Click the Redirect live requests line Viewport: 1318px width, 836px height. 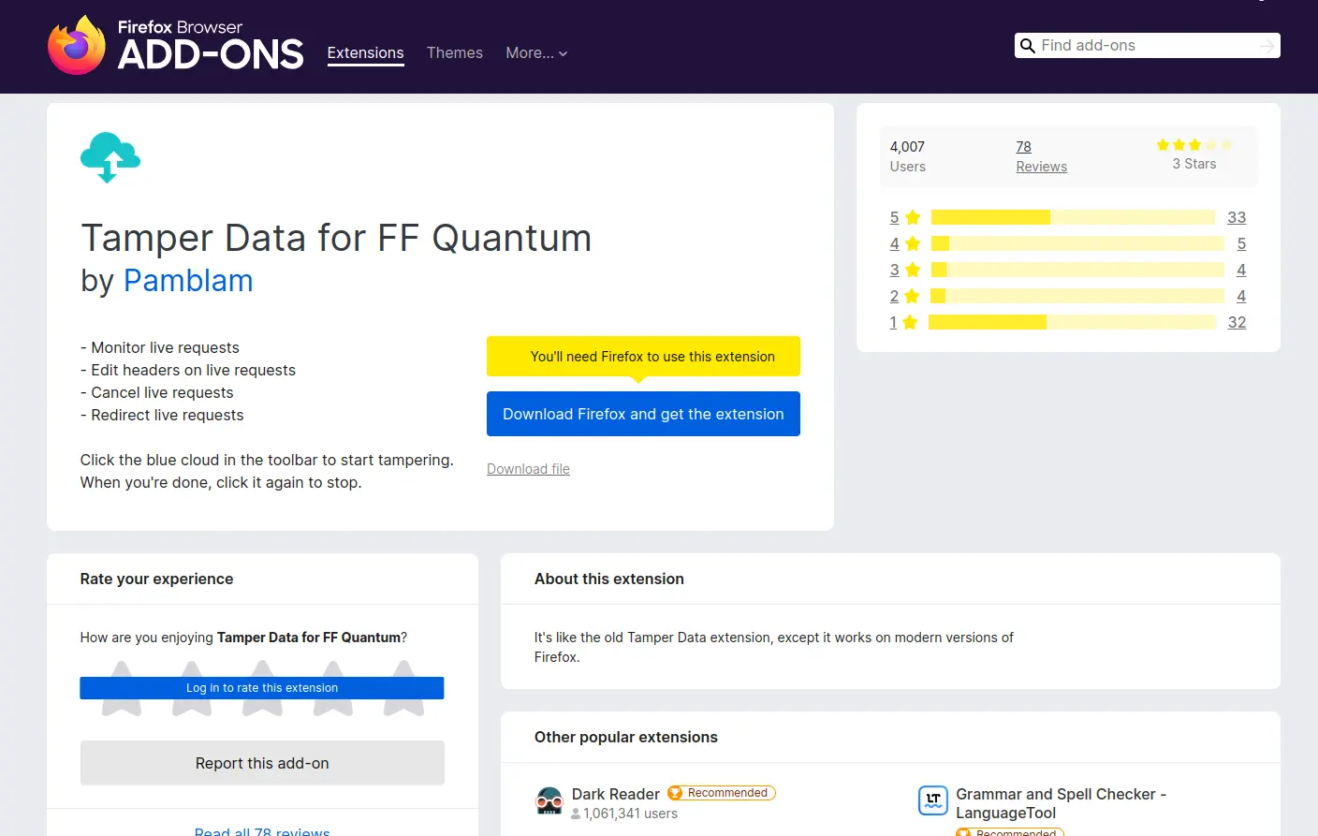[x=162, y=416]
